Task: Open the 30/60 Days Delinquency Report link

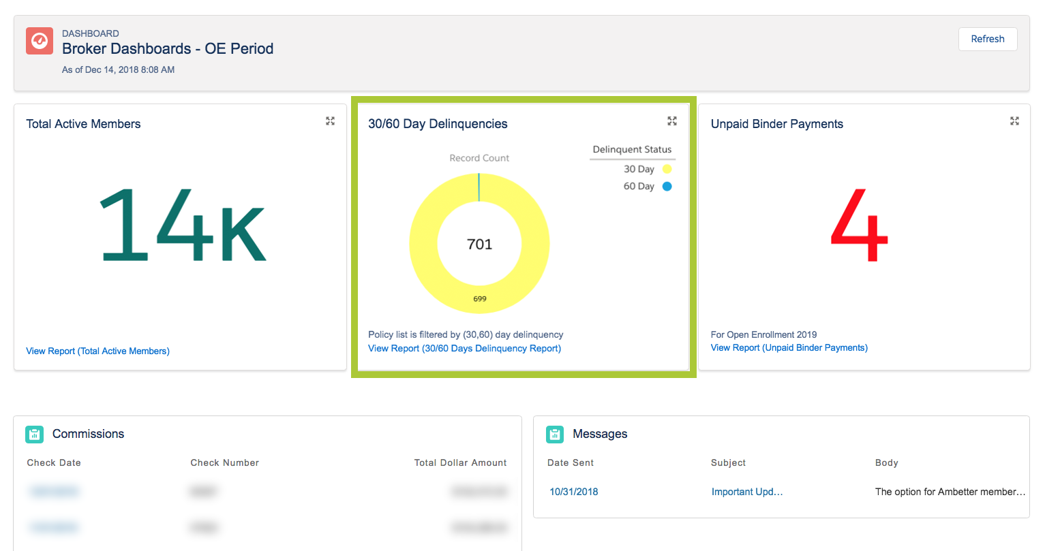Action: tap(464, 348)
